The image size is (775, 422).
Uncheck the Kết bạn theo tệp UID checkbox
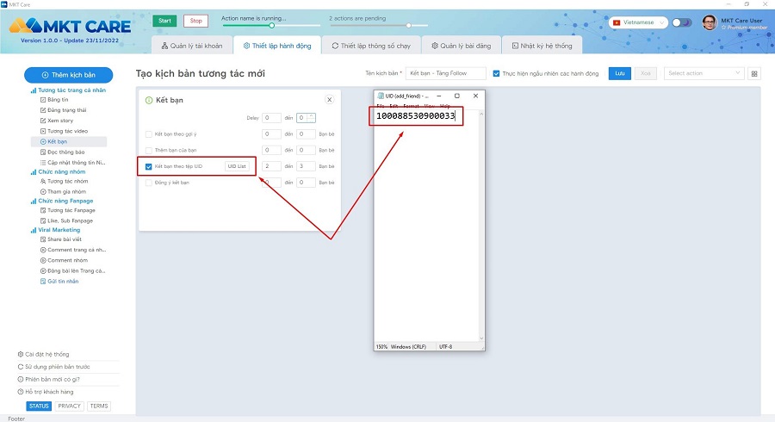pos(149,166)
